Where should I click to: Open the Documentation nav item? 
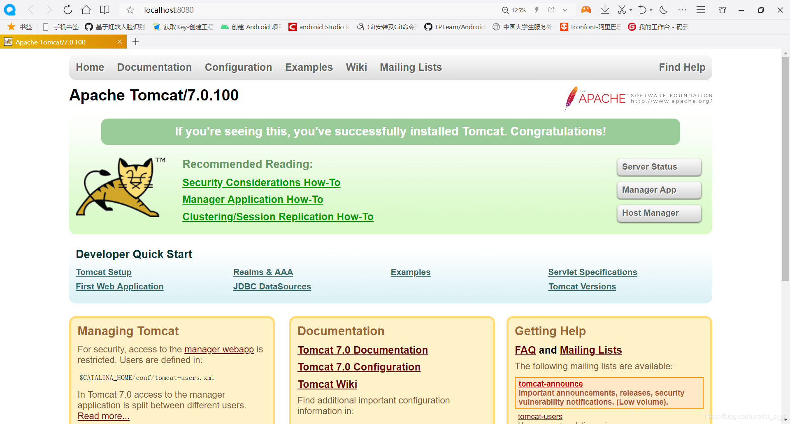tap(154, 67)
